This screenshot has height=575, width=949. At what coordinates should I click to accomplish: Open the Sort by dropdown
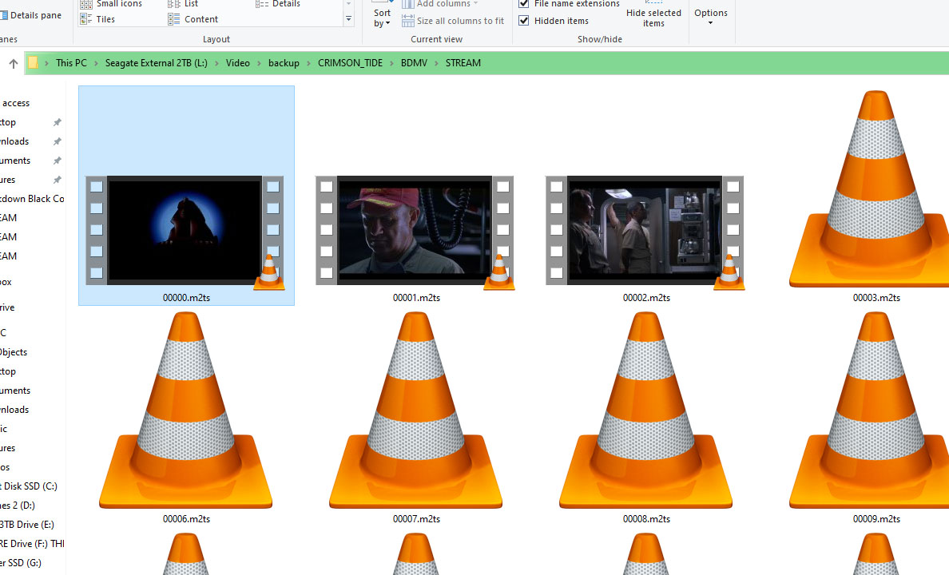point(382,16)
